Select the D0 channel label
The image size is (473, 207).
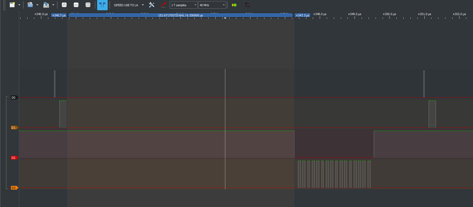point(13,98)
